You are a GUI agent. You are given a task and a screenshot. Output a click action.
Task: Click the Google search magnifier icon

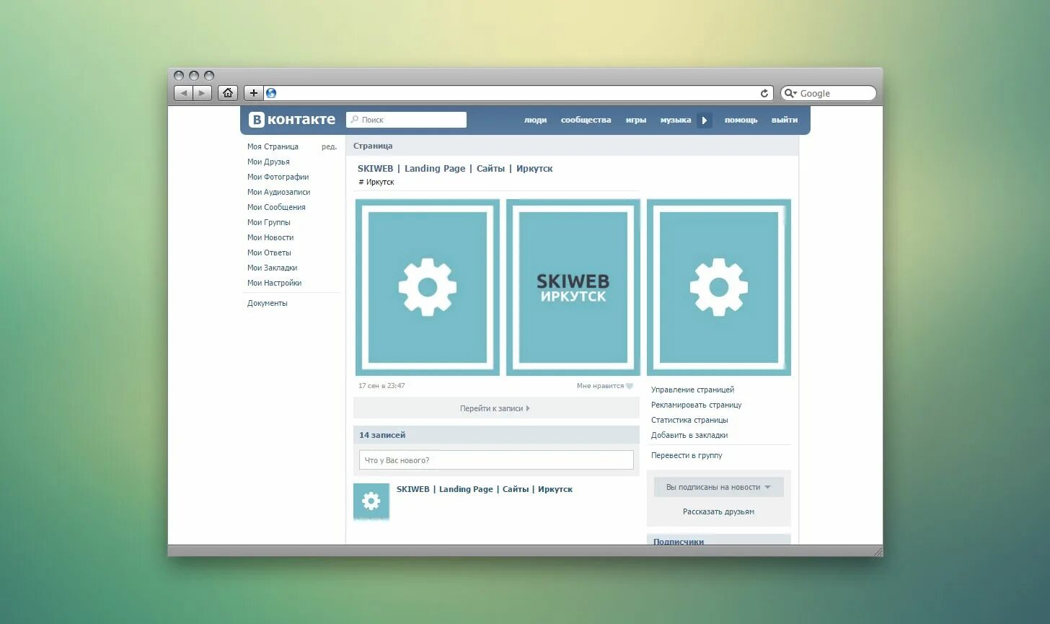(790, 93)
